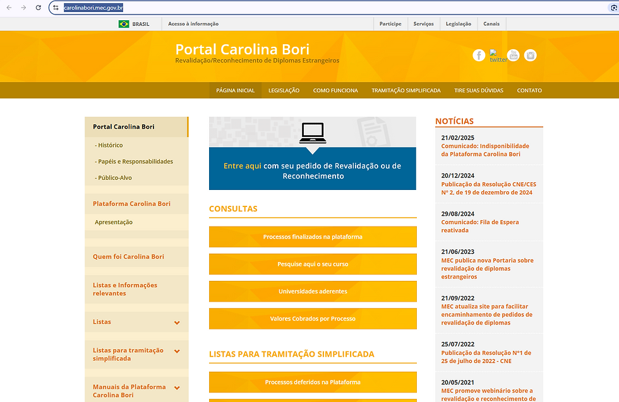Open Histórico sidebar link
Viewport: 619px width, 402px height.
click(x=109, y=145)
